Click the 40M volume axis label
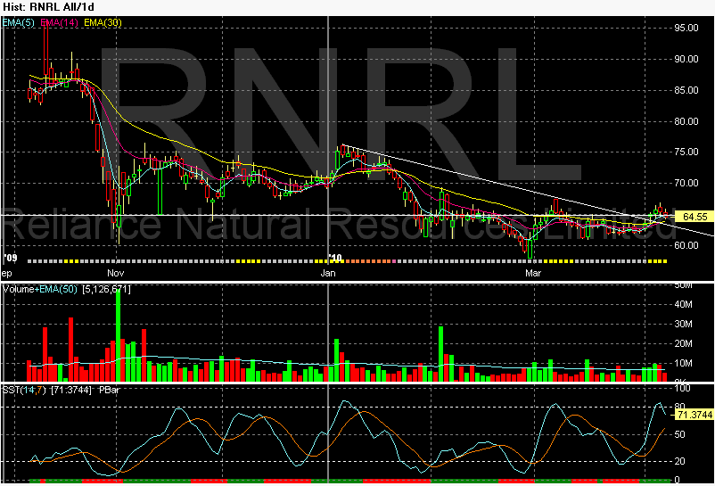The image size is (715, 486). coord(683,304)
